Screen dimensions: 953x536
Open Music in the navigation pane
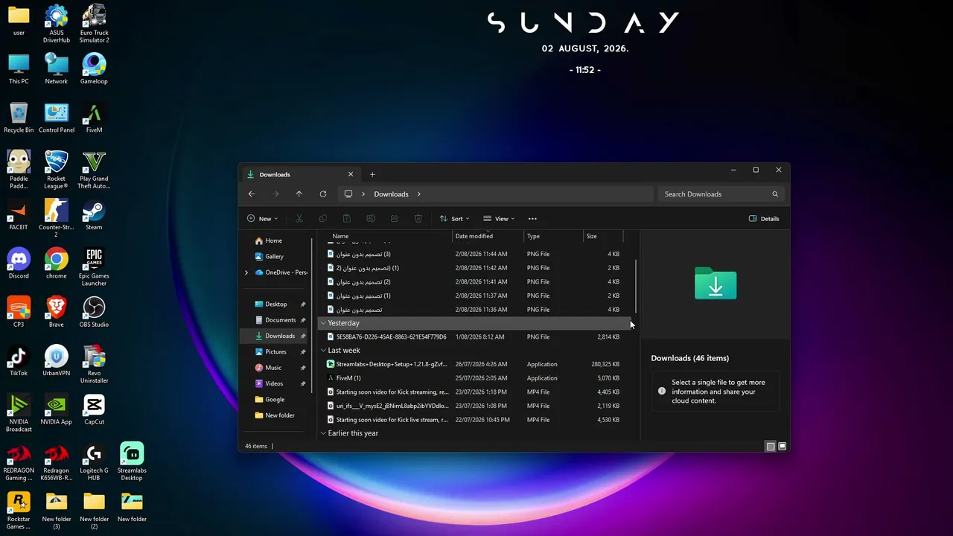[273, 368]
